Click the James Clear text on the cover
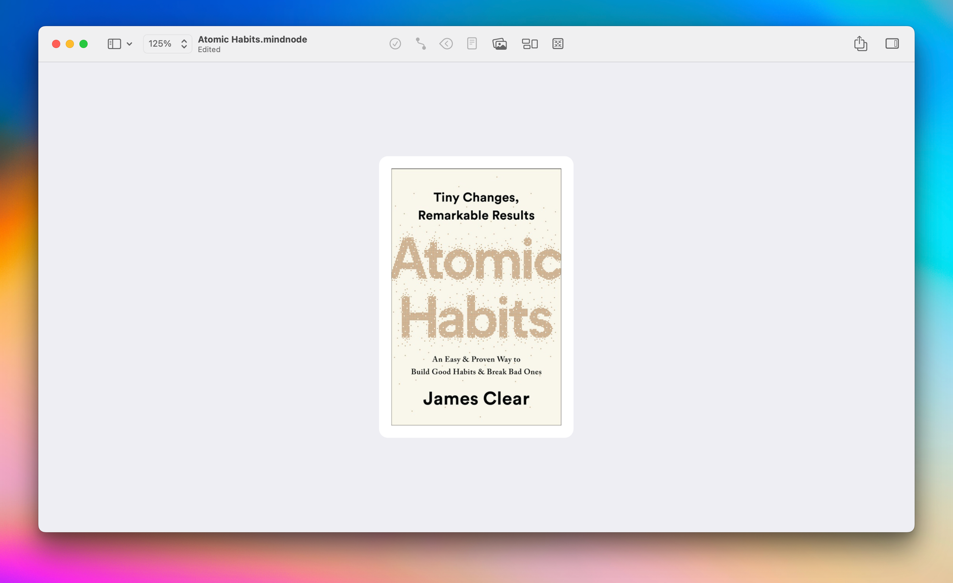 click(x=476, y=399)
